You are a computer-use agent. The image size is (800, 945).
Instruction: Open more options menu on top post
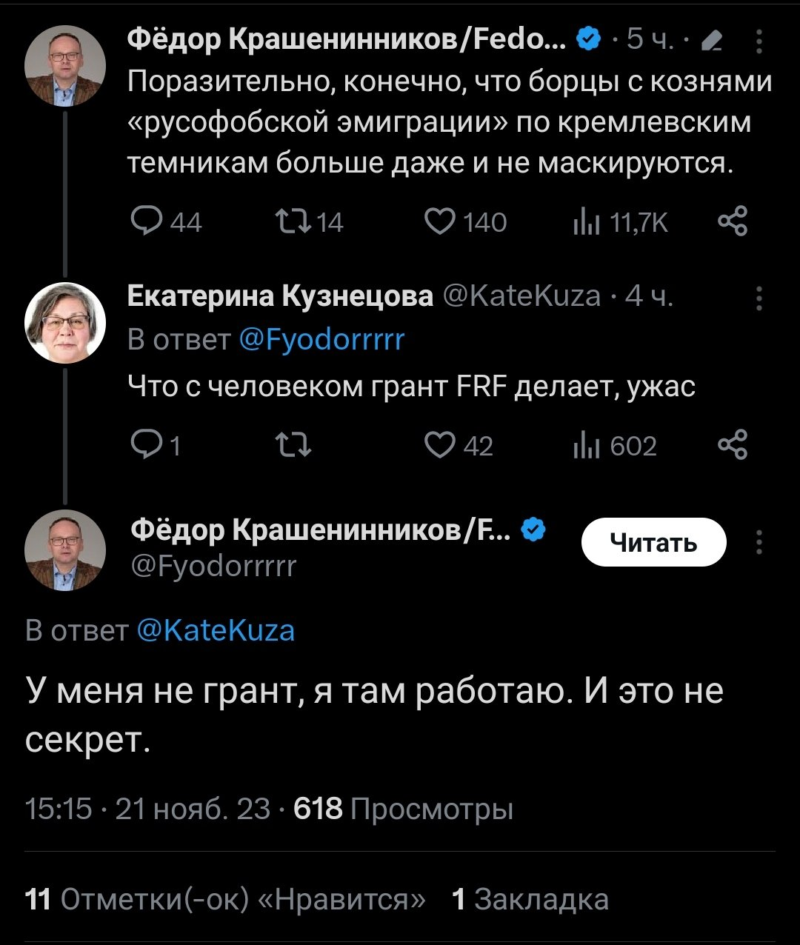pos(759,41)
